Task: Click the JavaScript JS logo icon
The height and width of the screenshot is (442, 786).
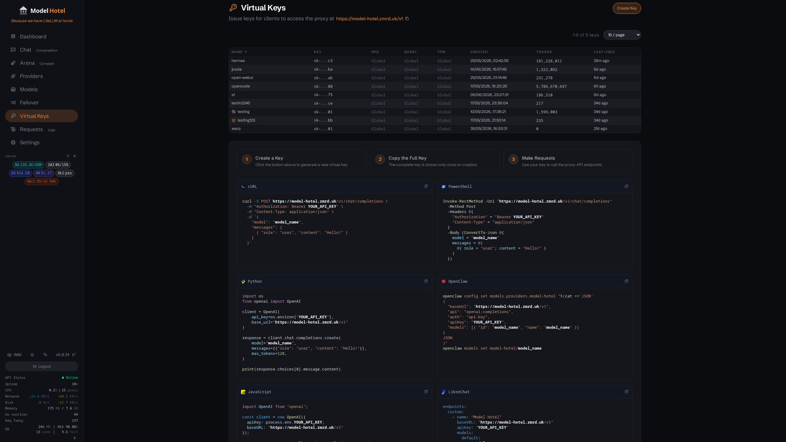Action: tap(243, 392)
